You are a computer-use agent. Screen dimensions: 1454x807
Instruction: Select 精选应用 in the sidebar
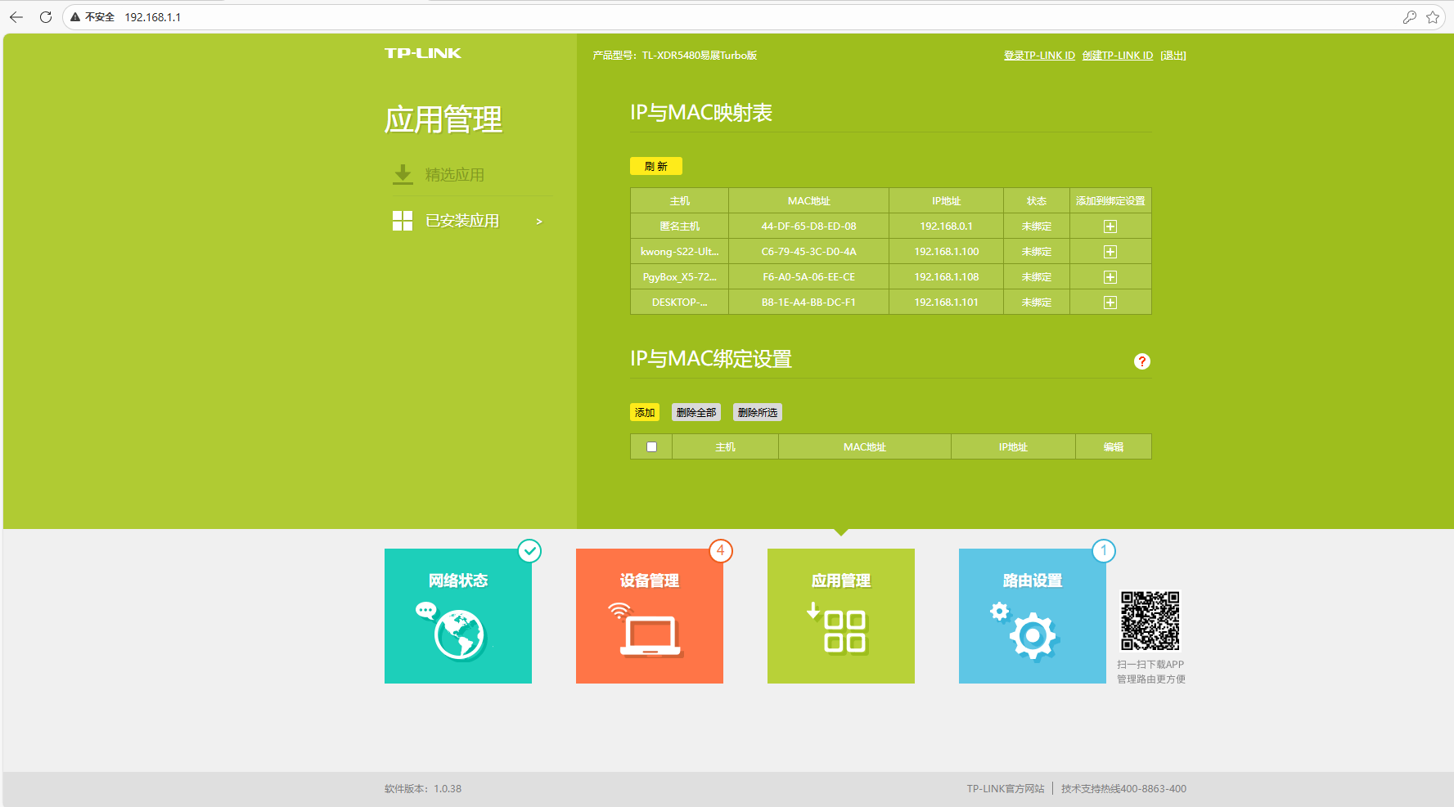[x=454, y=175]
